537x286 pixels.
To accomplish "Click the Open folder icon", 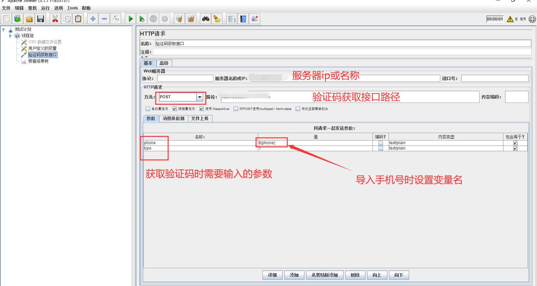I will click(29, 19).
